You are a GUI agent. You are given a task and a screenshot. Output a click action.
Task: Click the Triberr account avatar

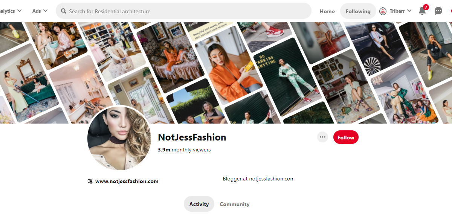383,11
